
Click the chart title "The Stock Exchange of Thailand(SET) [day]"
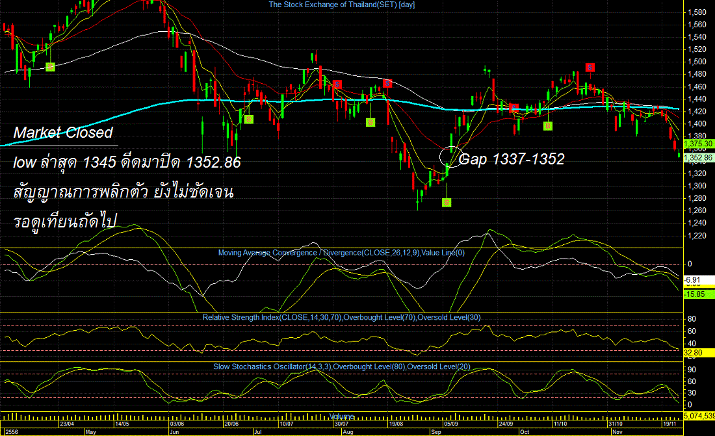[341, 5]
